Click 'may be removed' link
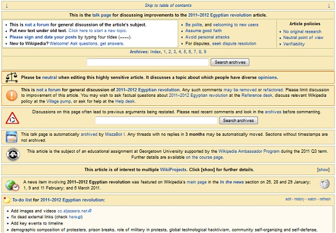The image size is (336, 233). (x=240, y=90)
